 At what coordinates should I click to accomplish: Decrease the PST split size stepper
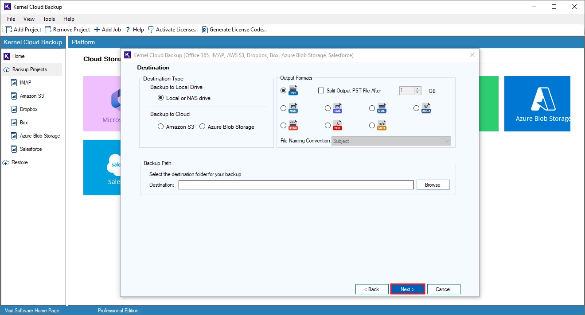[x=417, y=92]
